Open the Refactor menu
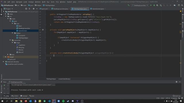The width and height of the screenshot is (184, 103). [x=38, y=2]
